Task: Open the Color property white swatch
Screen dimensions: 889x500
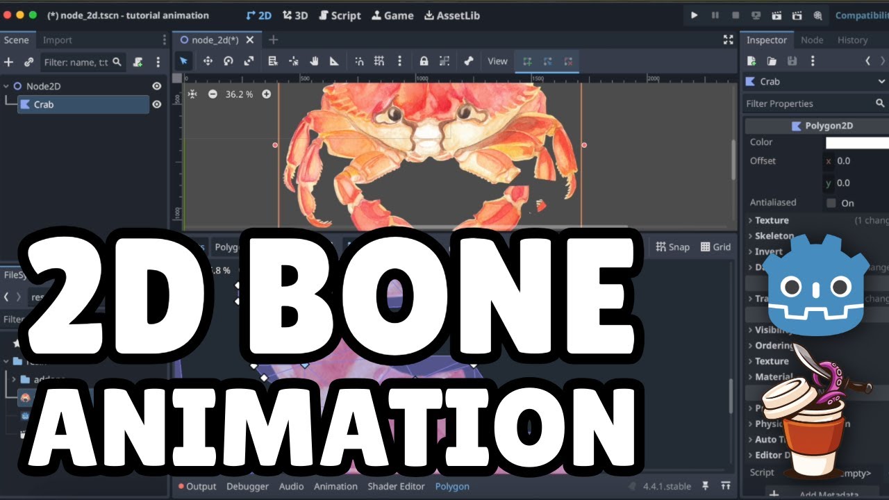Action: click(857, 142)
